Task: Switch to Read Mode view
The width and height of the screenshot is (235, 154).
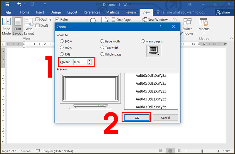Action: coord(6,26)
